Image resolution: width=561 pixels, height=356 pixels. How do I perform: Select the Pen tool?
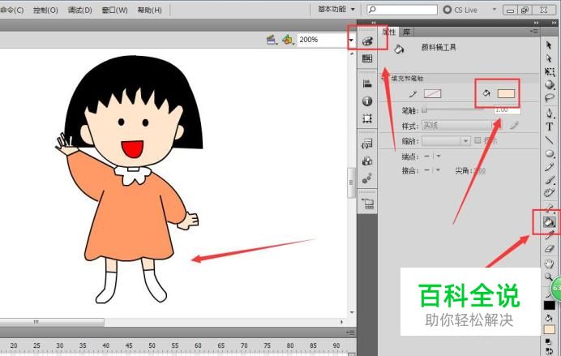(x=549, y=114)
